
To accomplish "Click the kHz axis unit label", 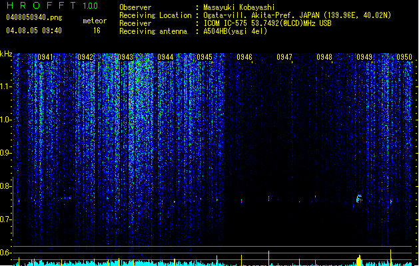I will (x=6, y=54).
